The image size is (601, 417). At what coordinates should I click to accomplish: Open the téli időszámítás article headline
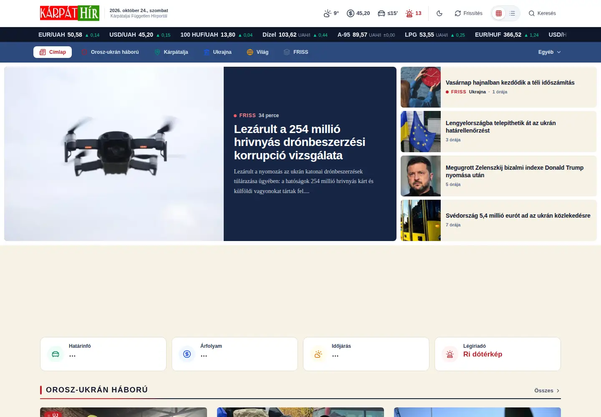coord(510,83)
